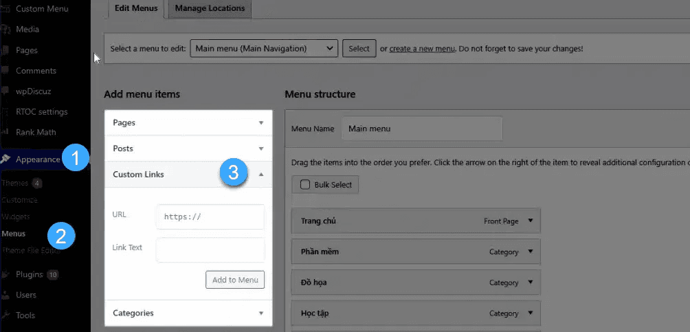This screenshot has width=690, height=332.
Task: Click the Trang chủ menu item title
Action: pyautogui.click(x=318, y=221)
